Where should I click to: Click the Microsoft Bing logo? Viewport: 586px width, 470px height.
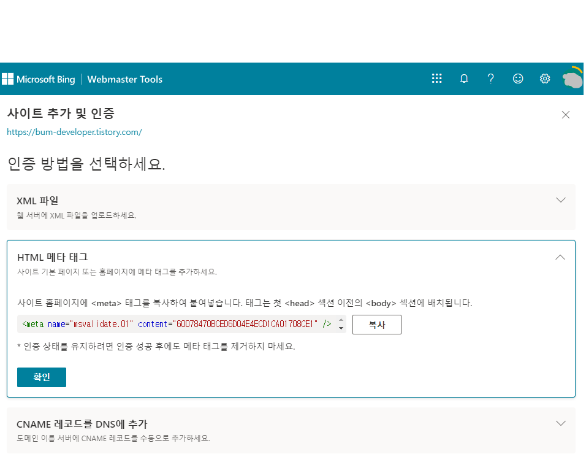(39, 79)
